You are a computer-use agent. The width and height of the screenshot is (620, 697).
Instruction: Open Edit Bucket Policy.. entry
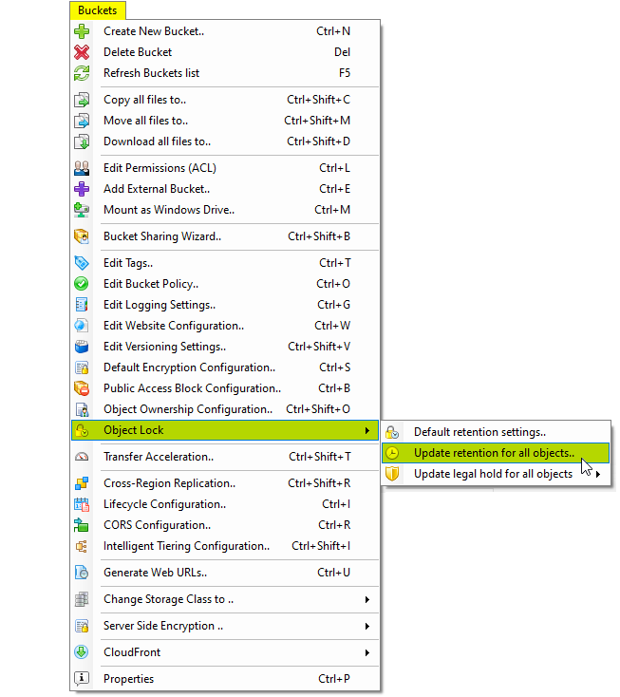225,284
